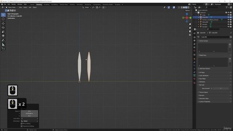Toggle visibility eye of Plane.001 row
233x131 pixels.
pyautogui.click(x=228, y=22)
